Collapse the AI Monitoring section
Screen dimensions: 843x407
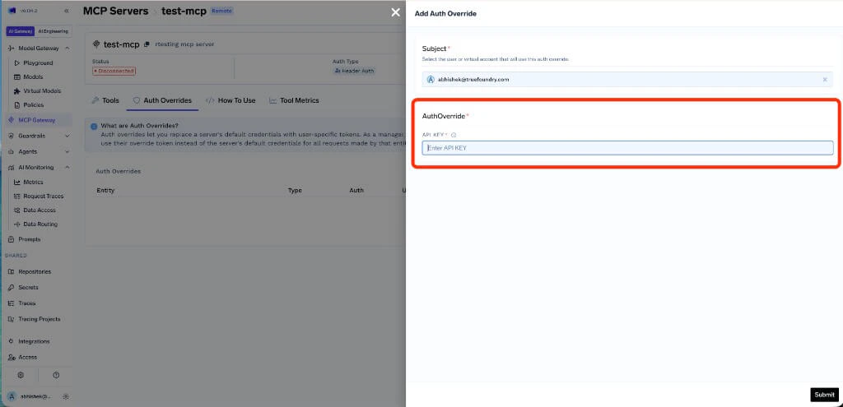tap(68, 167)
